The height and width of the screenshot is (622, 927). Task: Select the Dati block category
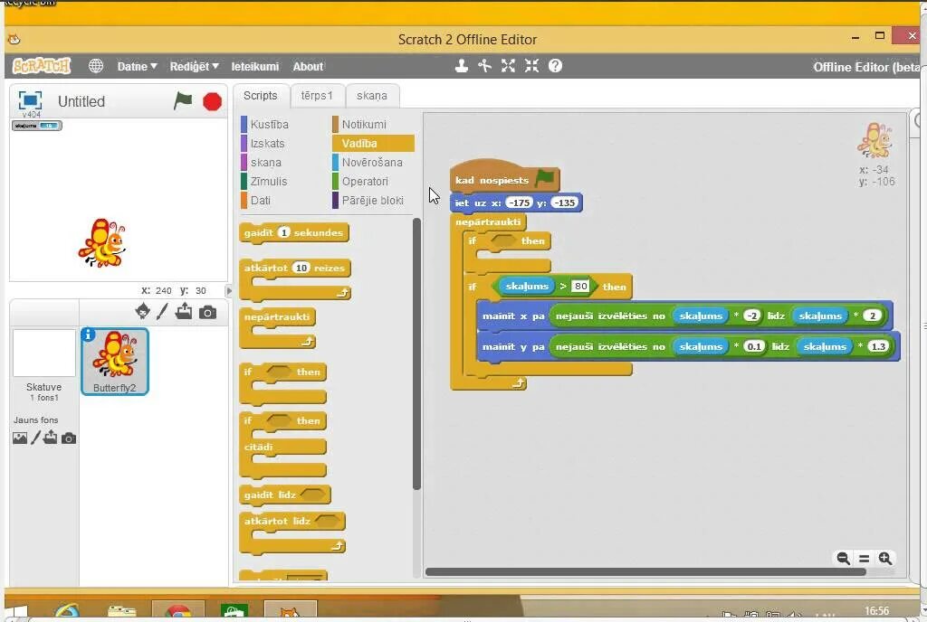[260, 200]
